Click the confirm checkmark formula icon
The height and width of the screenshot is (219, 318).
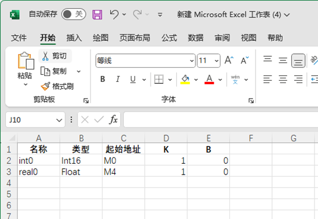[x=99, y=120]
